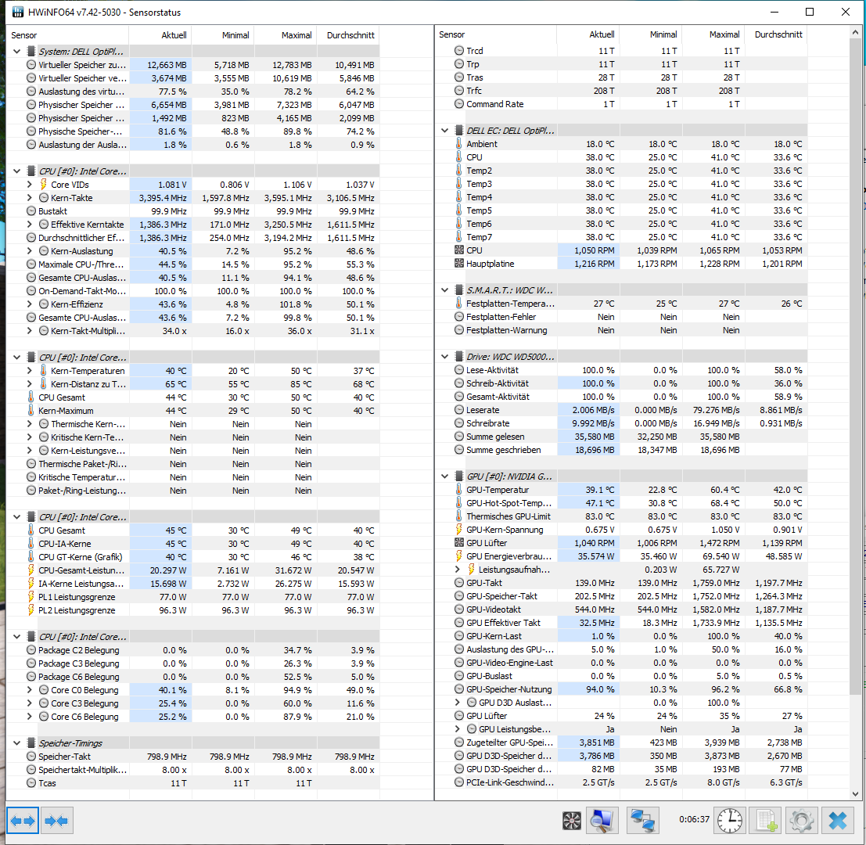Viewport: 866px width, 845px height.
Task: Click the expand columns arrows button
Action: coord(23,821)
